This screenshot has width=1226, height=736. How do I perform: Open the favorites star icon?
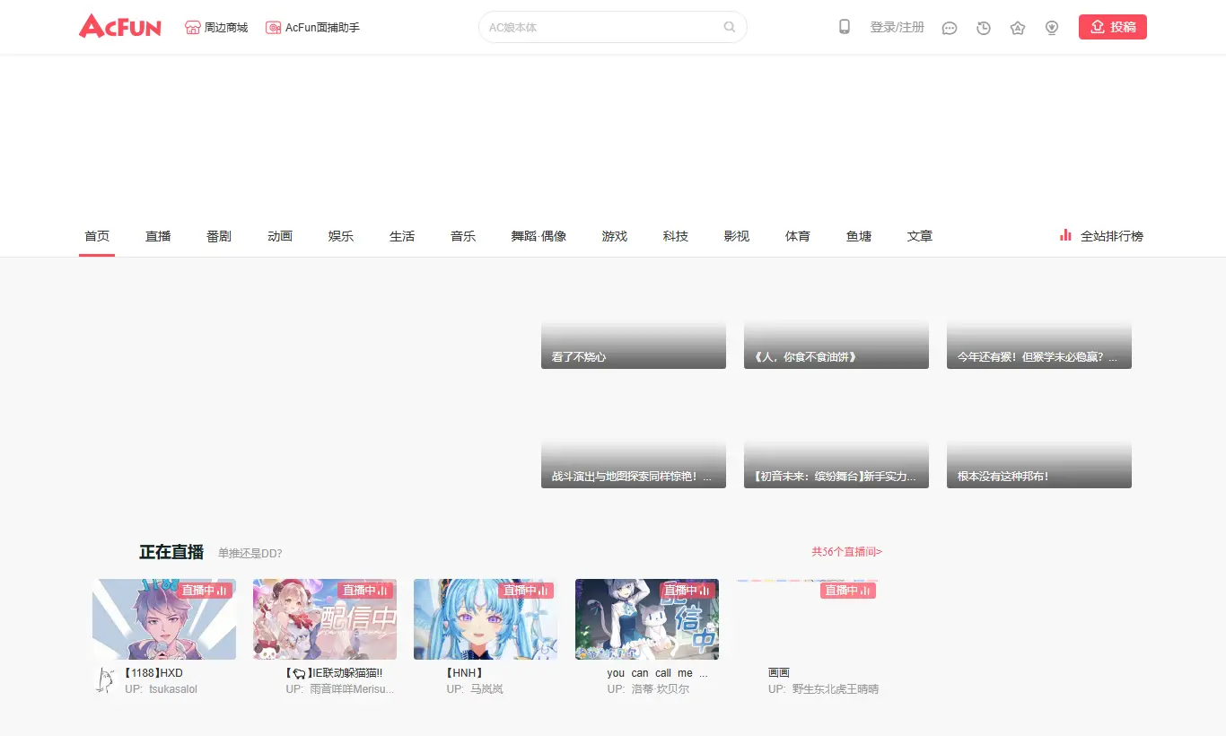coord(1018,28)
